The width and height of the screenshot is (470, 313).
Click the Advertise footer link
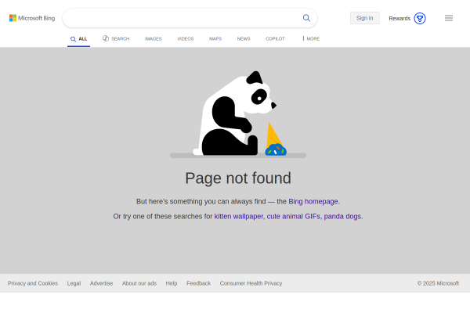(101, 283)
